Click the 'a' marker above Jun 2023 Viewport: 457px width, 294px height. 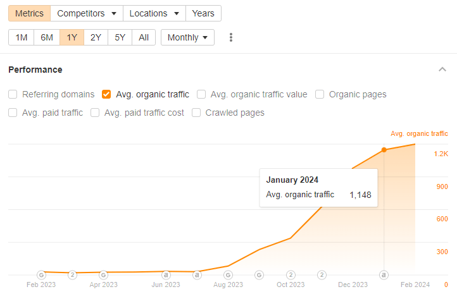166,275
